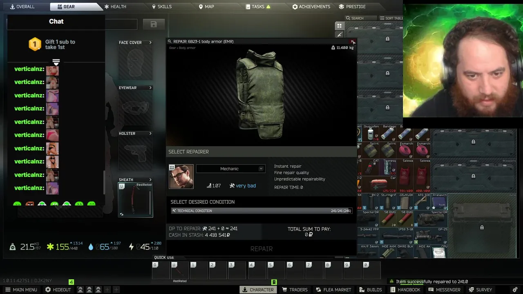Open the SURVEY
Screen dimensions: 523x294
pos(480,290)
